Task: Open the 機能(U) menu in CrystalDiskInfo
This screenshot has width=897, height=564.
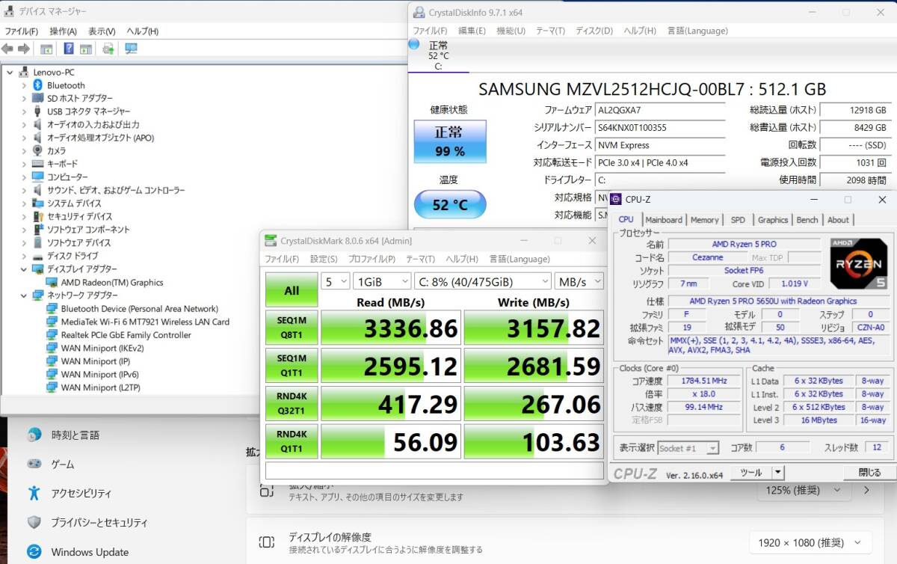Action: click(x=511, y=31)
